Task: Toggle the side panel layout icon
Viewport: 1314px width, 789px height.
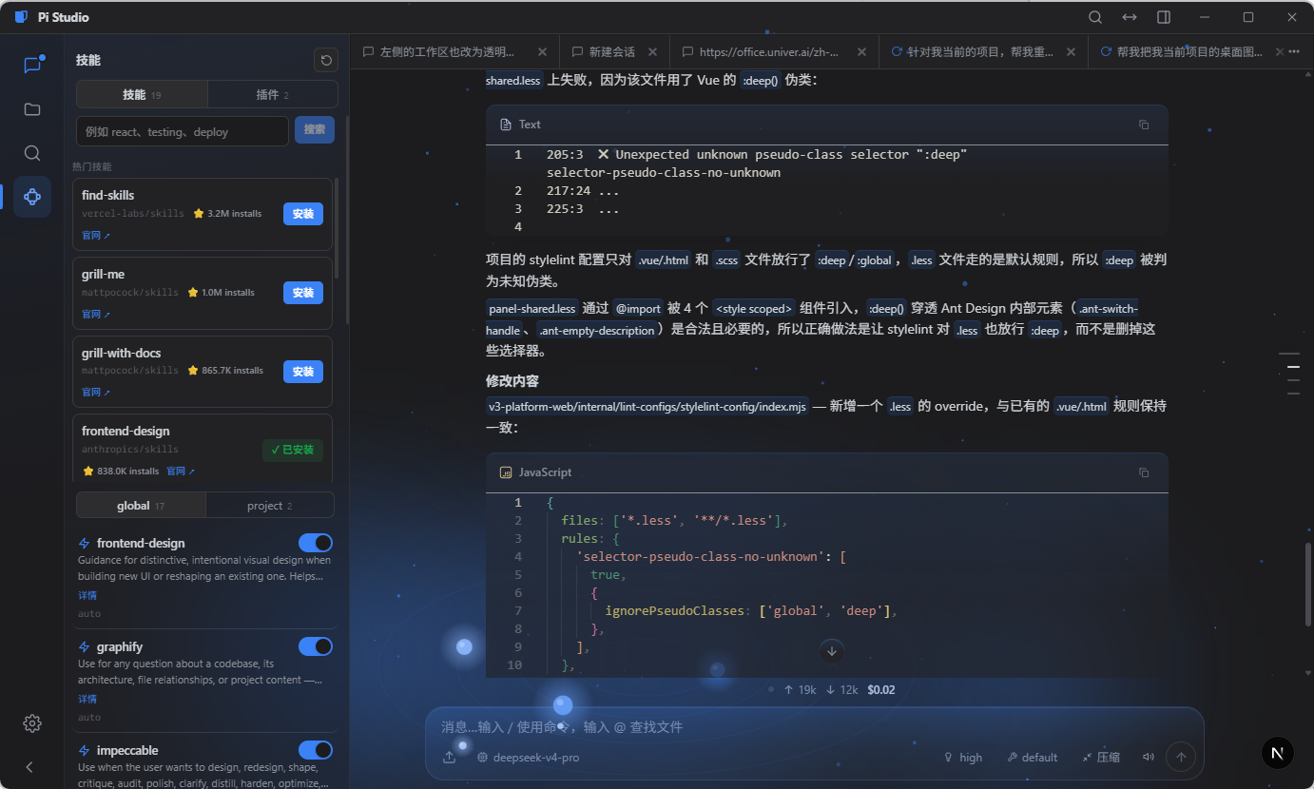Action: (1164, 17)
